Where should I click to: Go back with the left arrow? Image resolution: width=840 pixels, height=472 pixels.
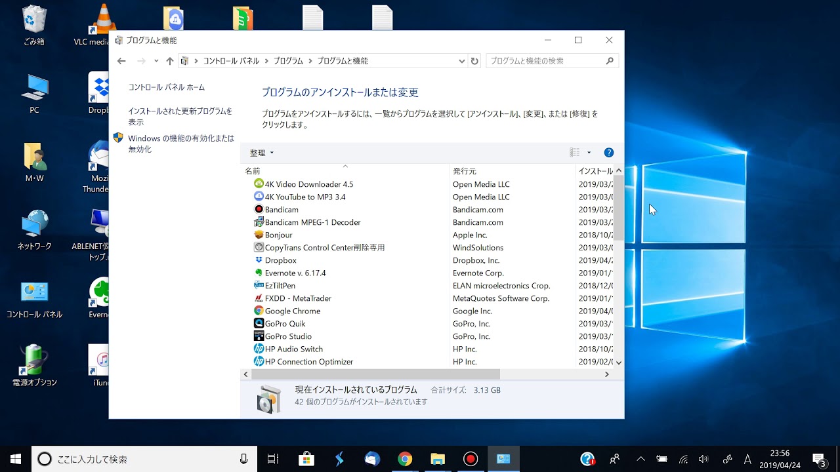point(121,61)
